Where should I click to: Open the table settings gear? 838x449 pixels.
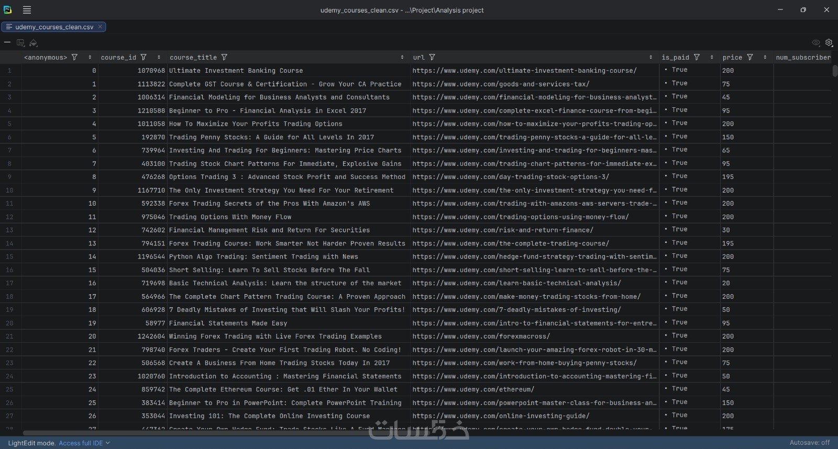(829, 43)
